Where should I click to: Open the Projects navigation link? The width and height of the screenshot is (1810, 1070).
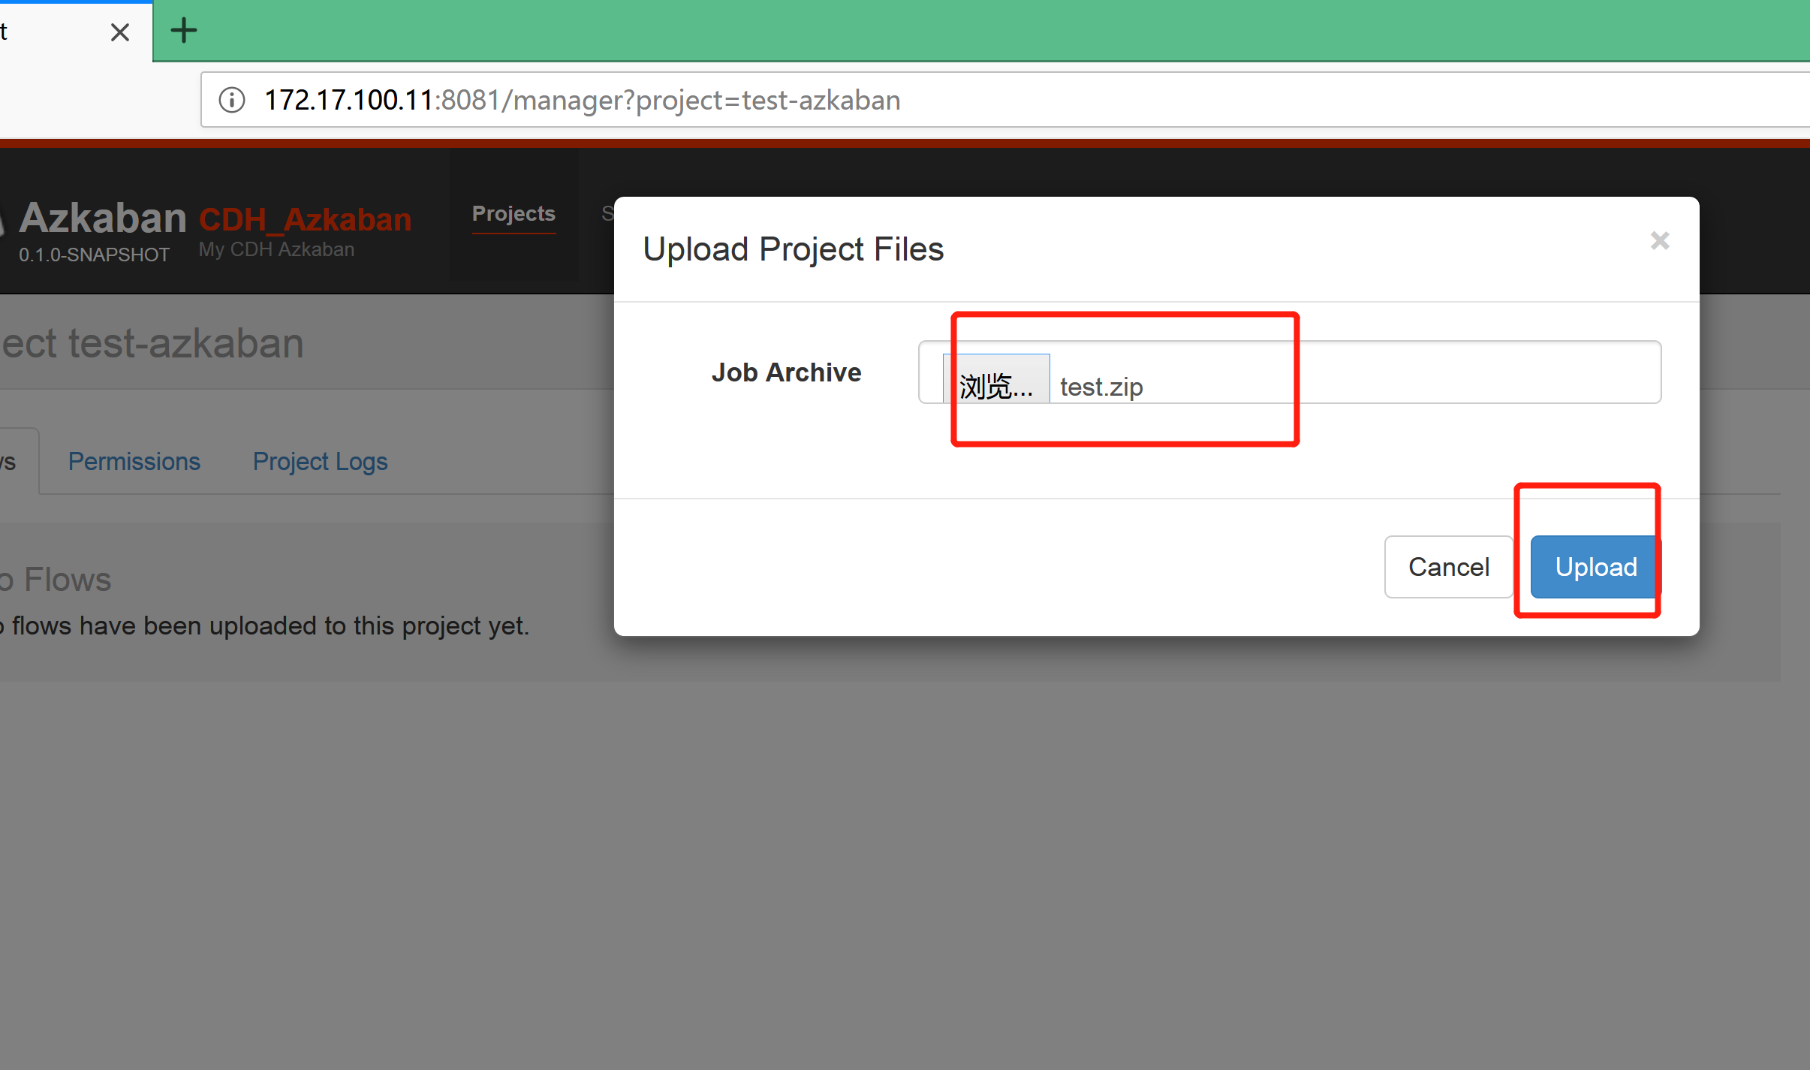pos(514,212)
